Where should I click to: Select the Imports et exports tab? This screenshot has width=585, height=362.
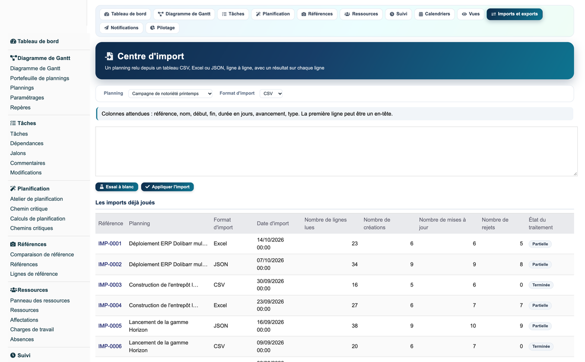[514, 14]
